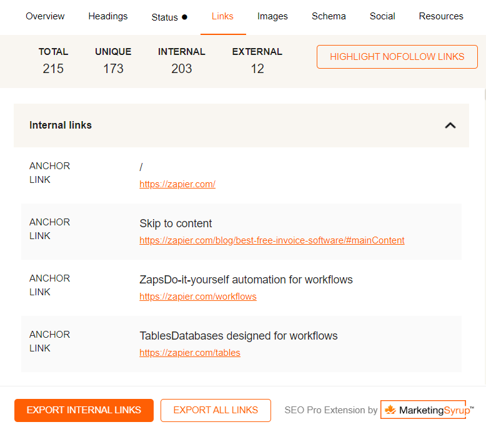
Task: Open the Overview tab
Action: click(x=45, y=16)
